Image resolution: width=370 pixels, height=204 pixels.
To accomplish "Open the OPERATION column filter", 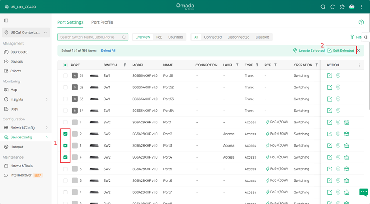I will [x=317, y=65].
